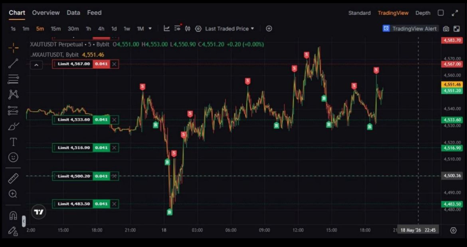Open the forecasting and measurement tool
Screen dimensions: 467x247
pyautogui.click(x=13, y=110)
